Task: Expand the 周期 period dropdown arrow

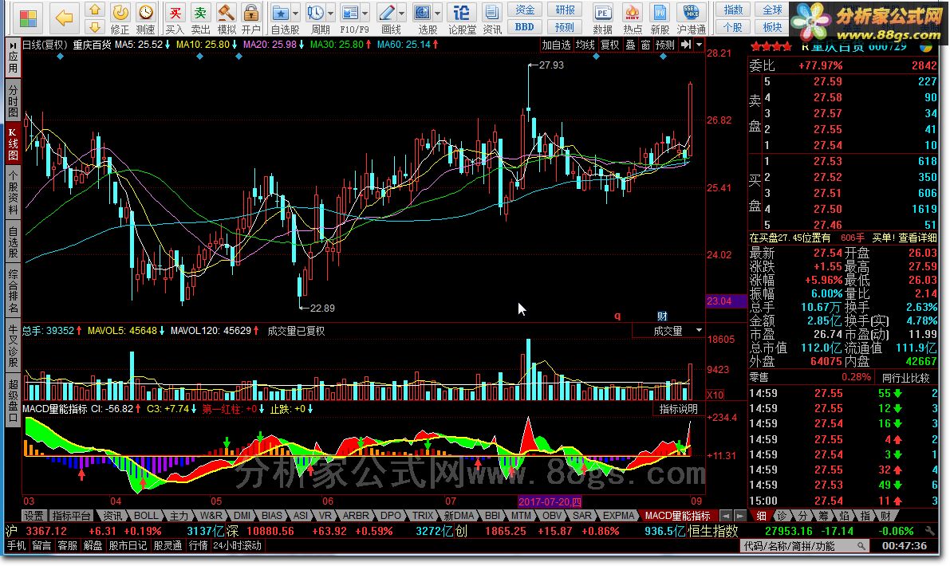Action: tap(331, 13)
